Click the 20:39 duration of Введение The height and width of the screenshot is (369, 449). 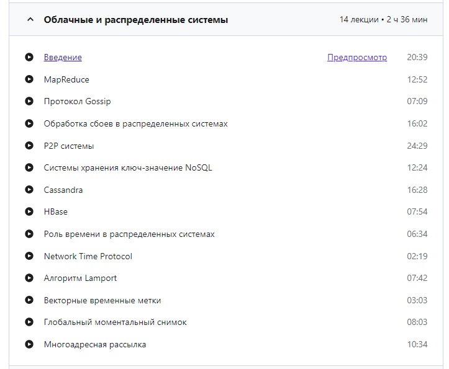(417, 58)
